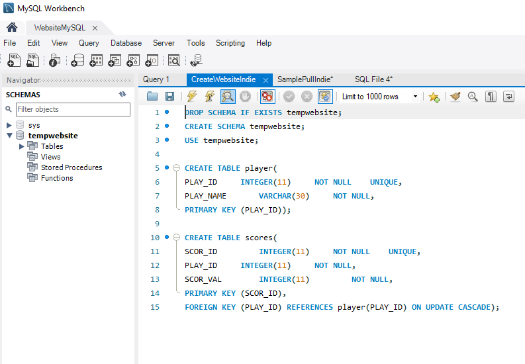Save snippet with star icon
The width and height of the screenshot is (525, 364).
click(x=434, y=97)
